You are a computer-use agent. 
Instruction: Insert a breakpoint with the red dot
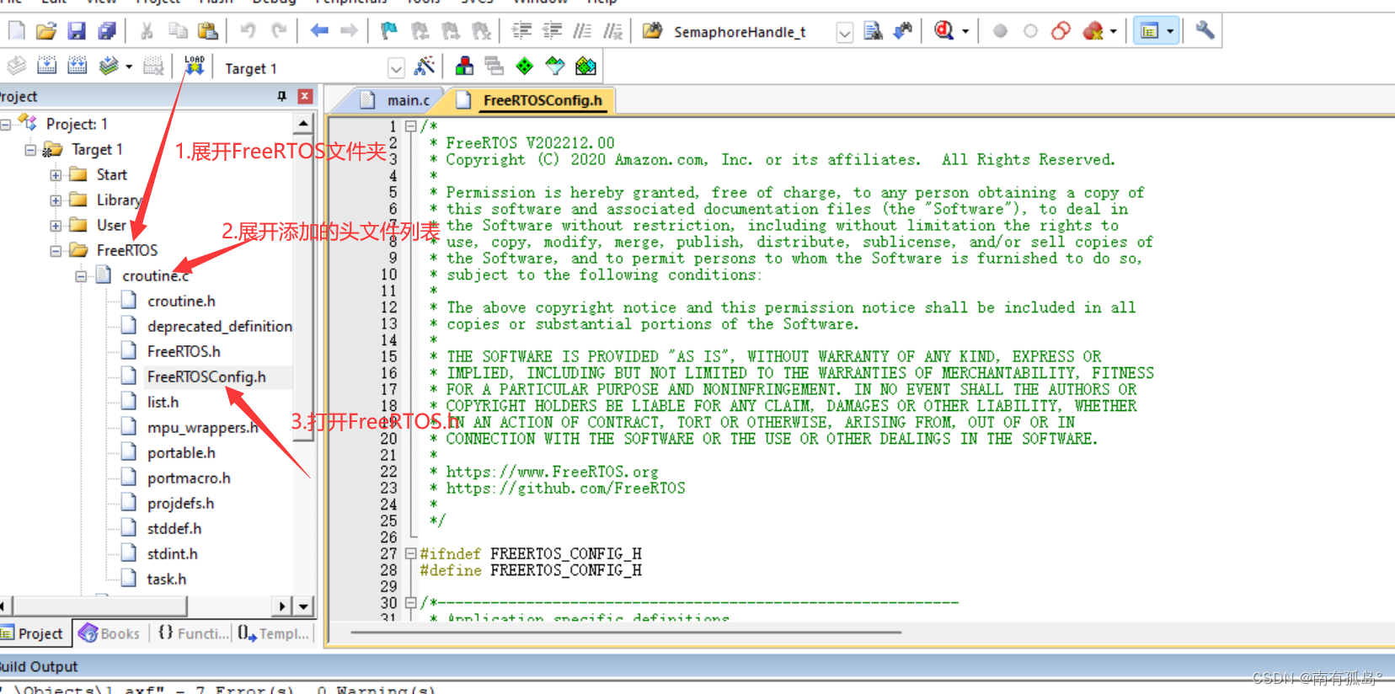click(x=1000, y=31)
